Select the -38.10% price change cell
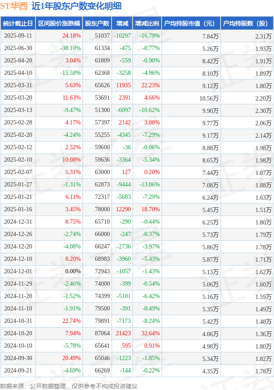The height and width of the screenshot is (390, 274). 71,48
